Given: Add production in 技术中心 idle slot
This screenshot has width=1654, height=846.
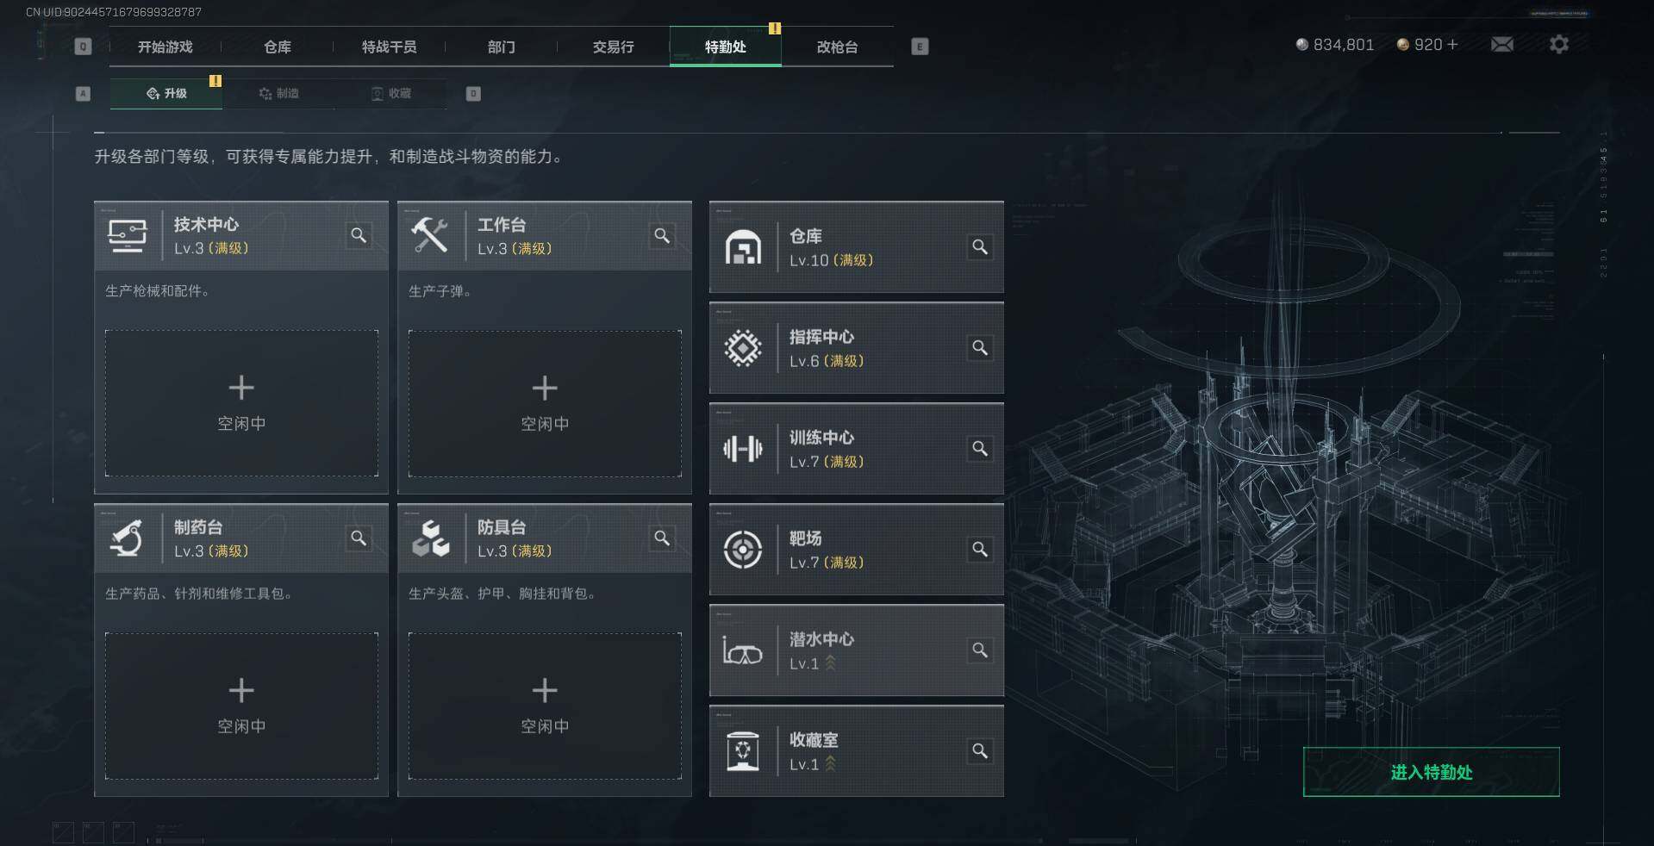Looking at the screenshot, I should coord(241,403).
